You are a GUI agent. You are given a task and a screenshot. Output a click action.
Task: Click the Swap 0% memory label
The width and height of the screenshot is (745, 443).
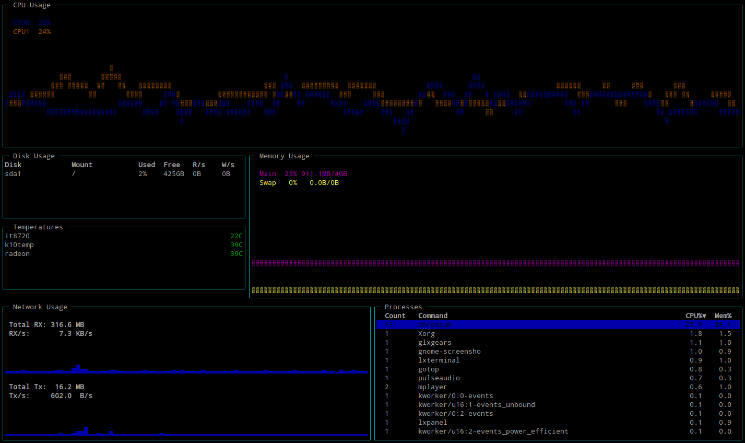point(278,183)
